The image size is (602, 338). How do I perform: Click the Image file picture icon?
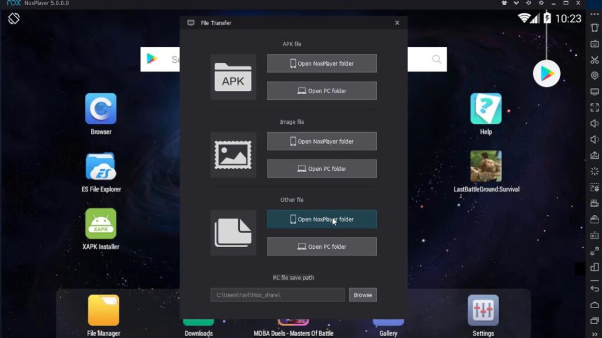click(x=233, y=155)
